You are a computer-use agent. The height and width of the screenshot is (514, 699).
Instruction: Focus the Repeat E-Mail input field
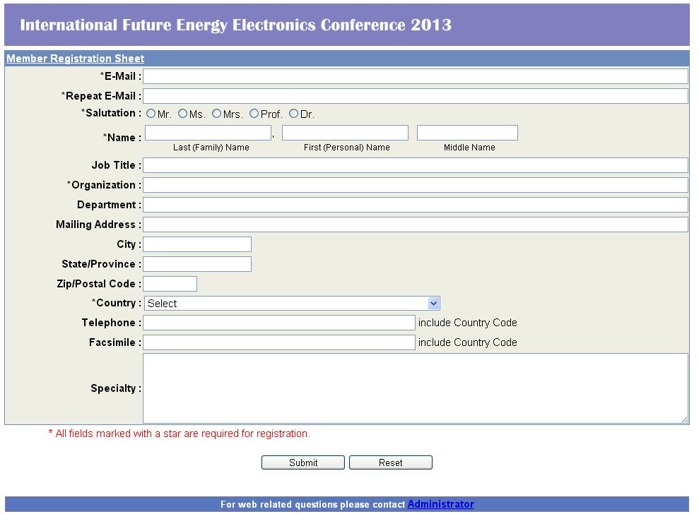tap(416, 96)
